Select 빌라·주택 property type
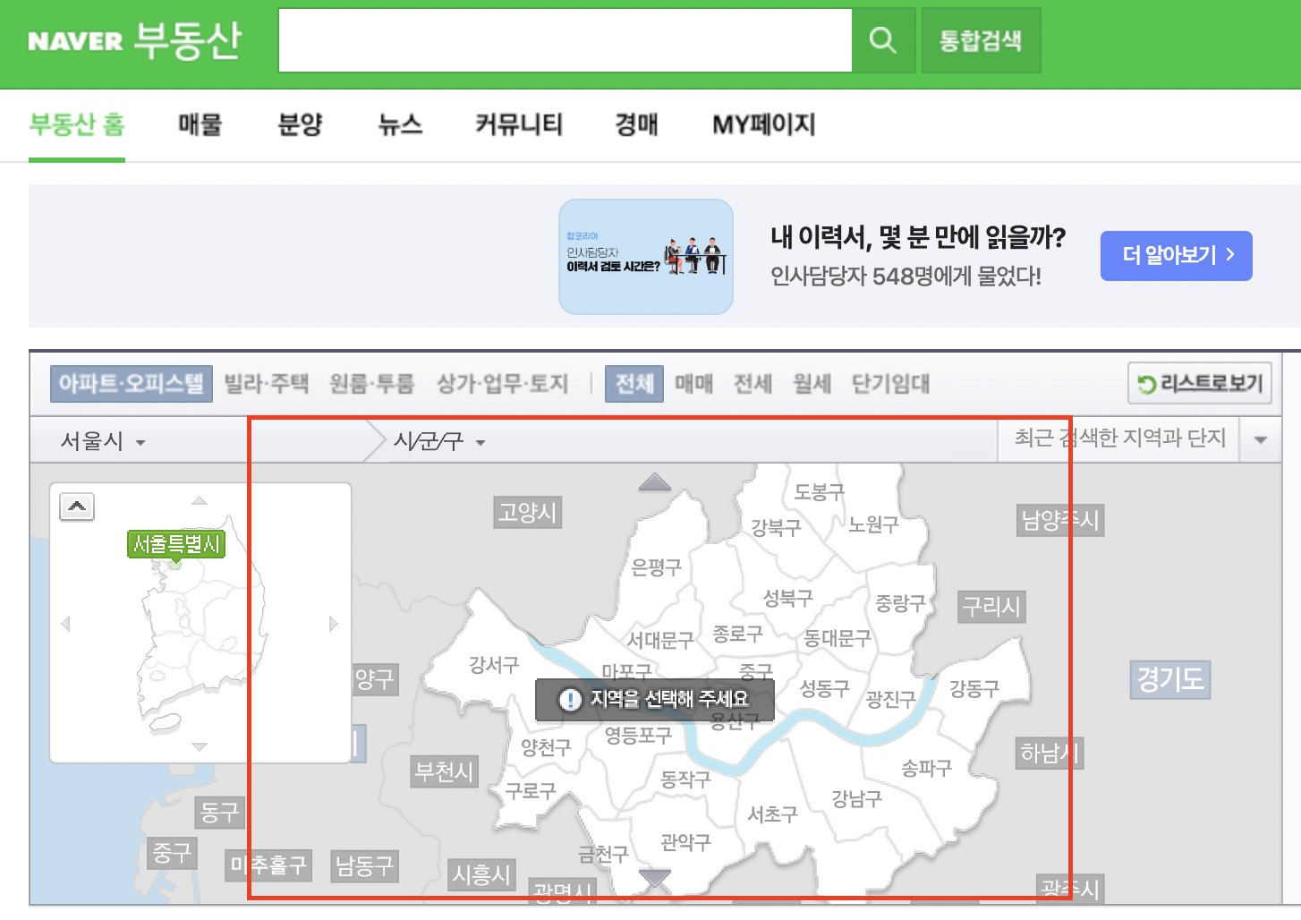 coord(267,384)
